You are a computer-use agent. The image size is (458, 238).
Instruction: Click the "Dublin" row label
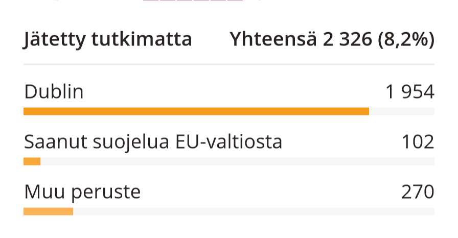(x=54, y=92)
